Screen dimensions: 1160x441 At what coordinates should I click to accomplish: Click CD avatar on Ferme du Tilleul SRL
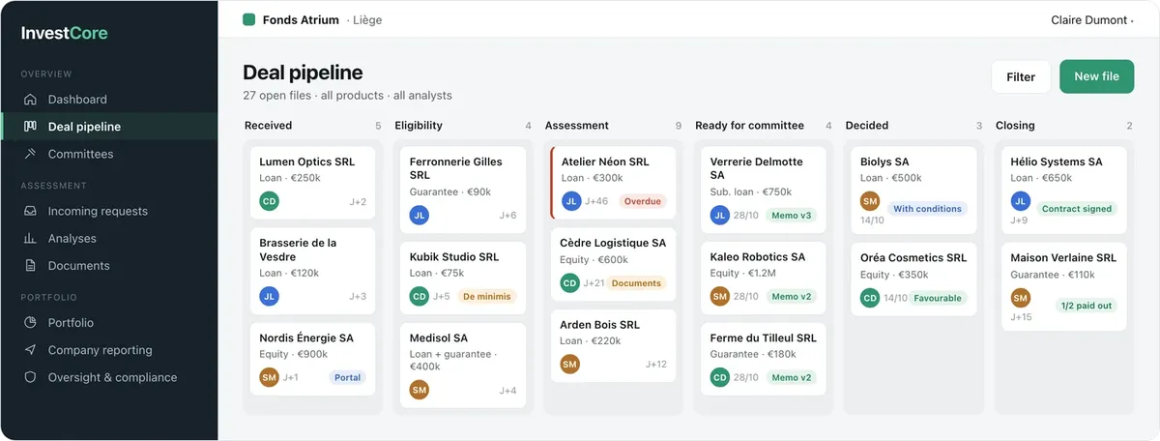point(720,377)
